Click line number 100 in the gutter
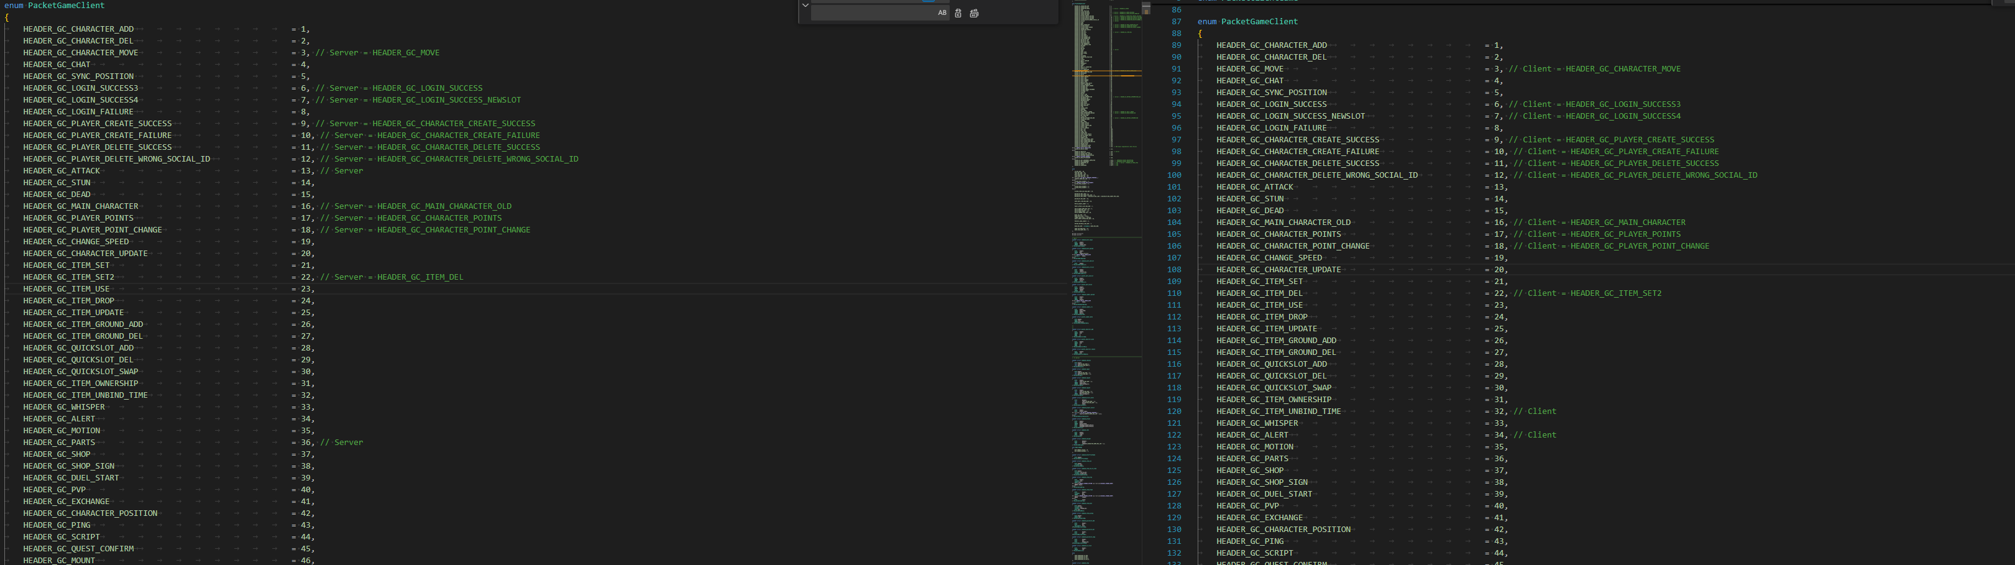2015x565 pixels. [1174, 175]
